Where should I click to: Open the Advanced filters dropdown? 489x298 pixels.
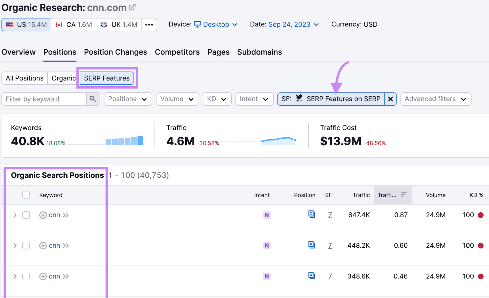click(x=436, y=99)
